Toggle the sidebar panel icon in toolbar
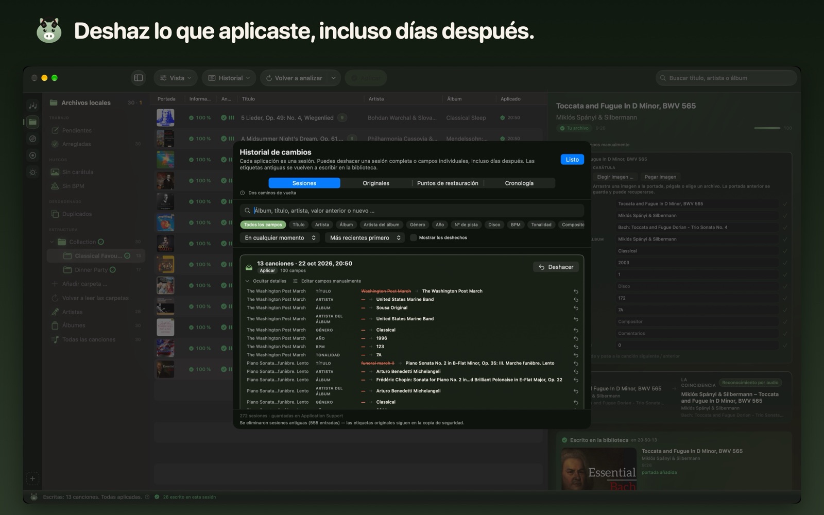This screenshot has height=515, width=824. point(139,78)
